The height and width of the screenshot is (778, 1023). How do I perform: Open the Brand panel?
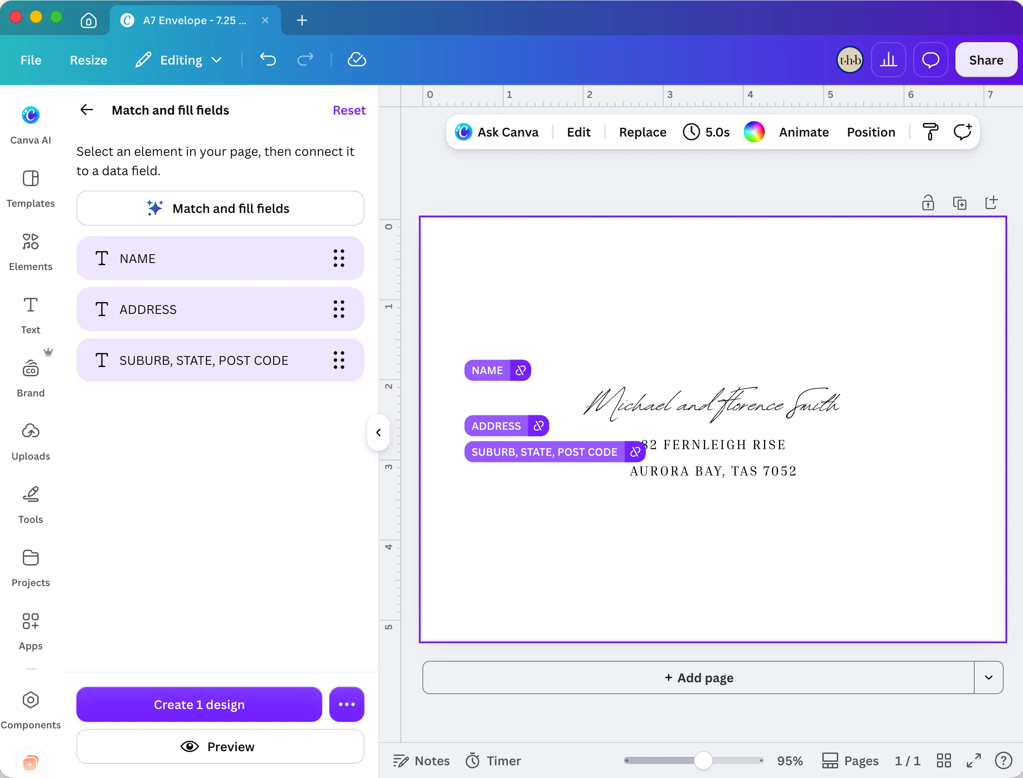31,378
